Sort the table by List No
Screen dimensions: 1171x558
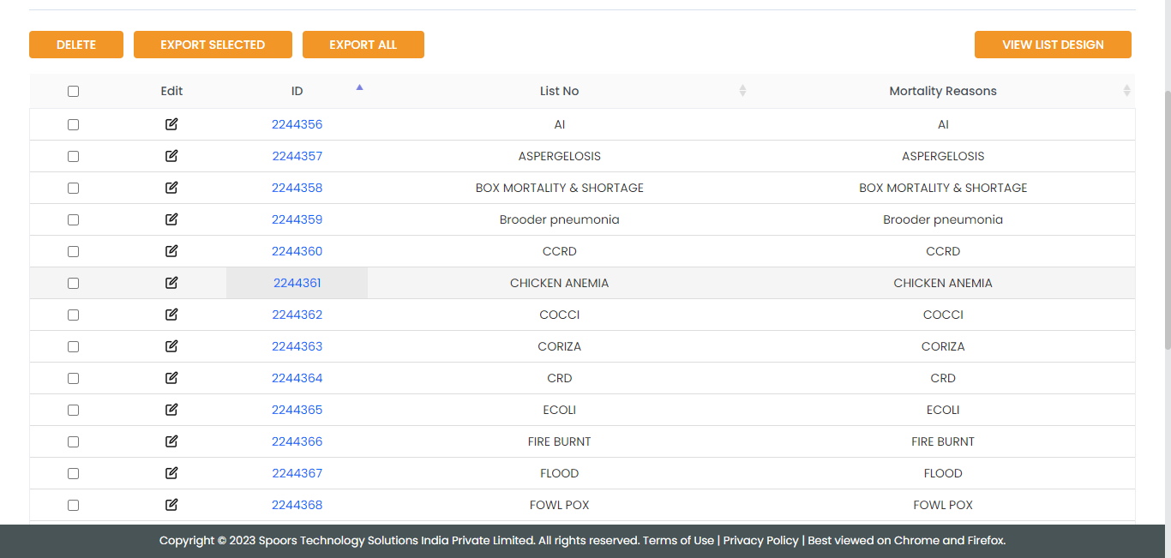tap(742, 91)
